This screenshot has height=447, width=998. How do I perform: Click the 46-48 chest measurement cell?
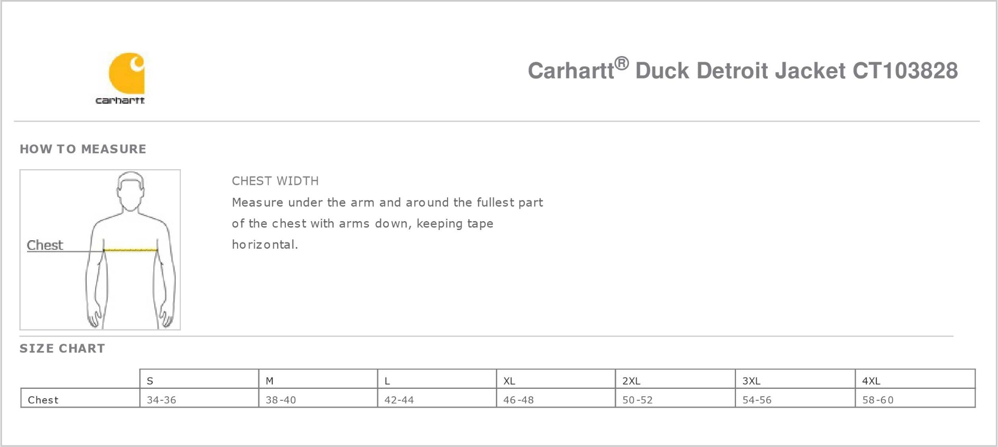click(518, 400)
